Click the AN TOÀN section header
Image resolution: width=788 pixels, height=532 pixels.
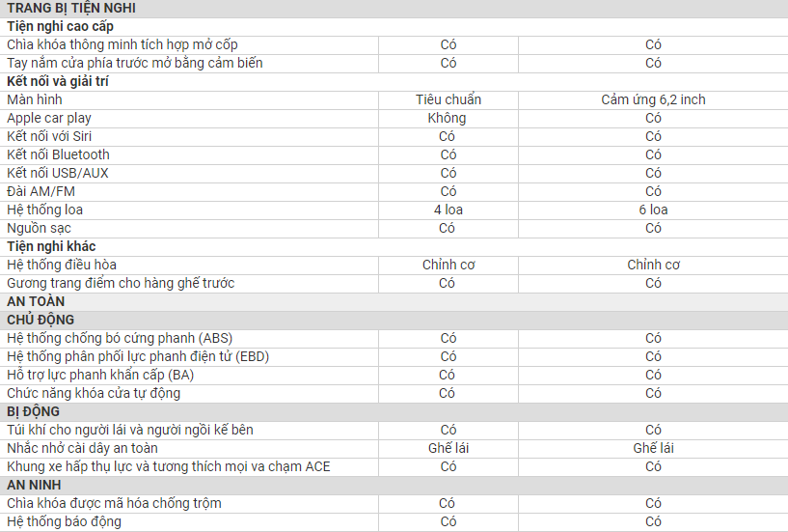pyautogui.click(x=36, y=301)
